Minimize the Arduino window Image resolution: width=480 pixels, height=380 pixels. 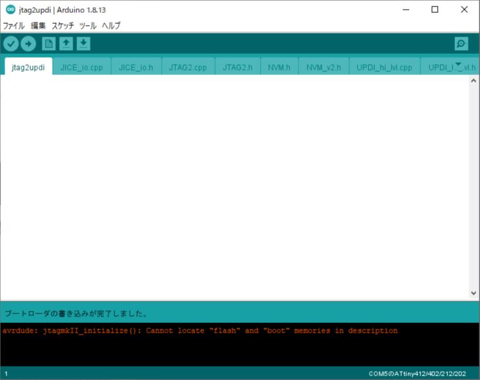tap(406, 10)
